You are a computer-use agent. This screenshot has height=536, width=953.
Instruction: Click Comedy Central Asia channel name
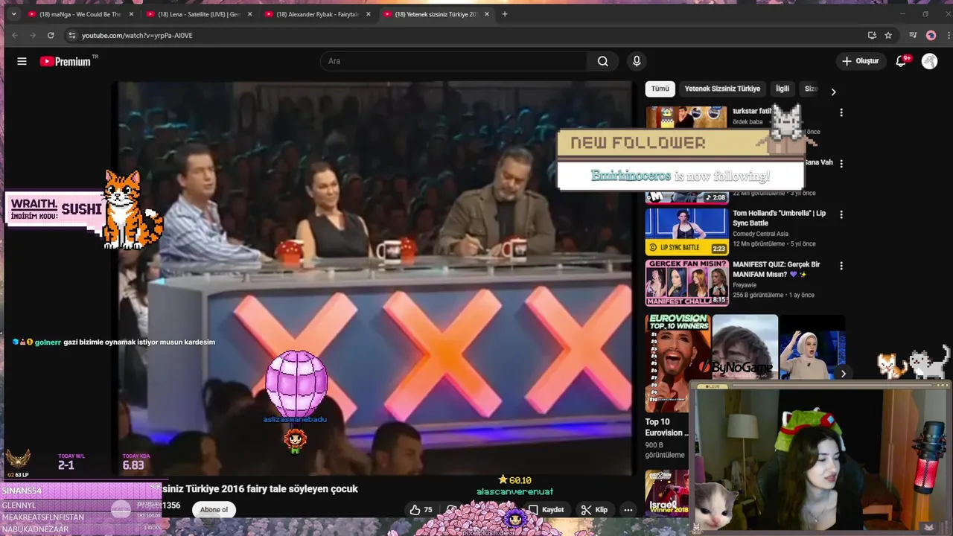765,234
